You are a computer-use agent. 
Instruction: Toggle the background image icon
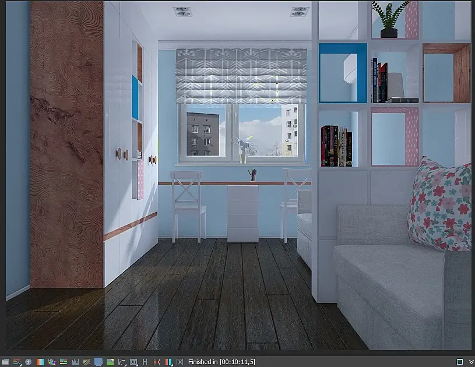pyautogui.click(x=110, y=362)
